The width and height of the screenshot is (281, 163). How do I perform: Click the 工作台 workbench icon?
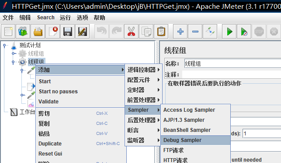point(14,112)
